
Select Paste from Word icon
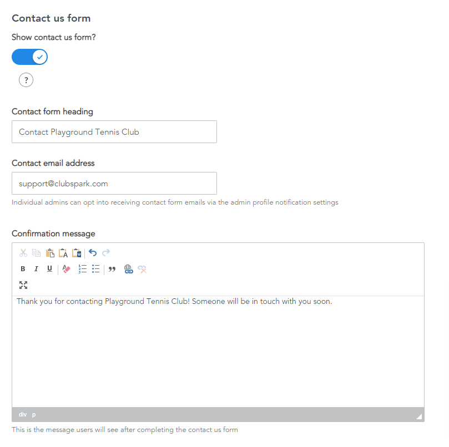click(x=77, y=253)
